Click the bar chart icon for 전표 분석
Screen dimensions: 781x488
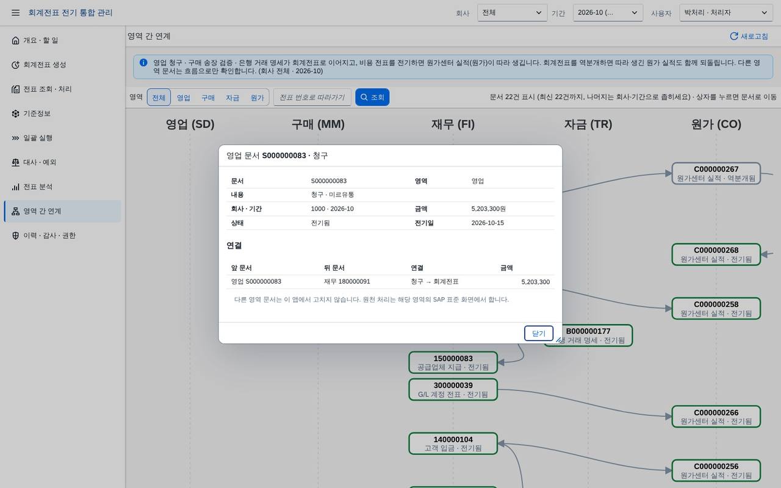pos(15,187)
